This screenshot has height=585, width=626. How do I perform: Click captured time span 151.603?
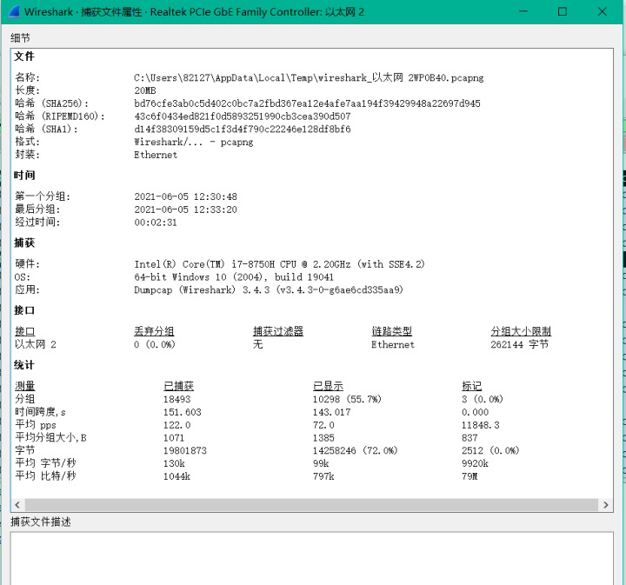[182, 412]
